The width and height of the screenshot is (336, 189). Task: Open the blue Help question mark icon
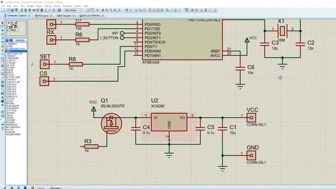(x=59, y=10)
